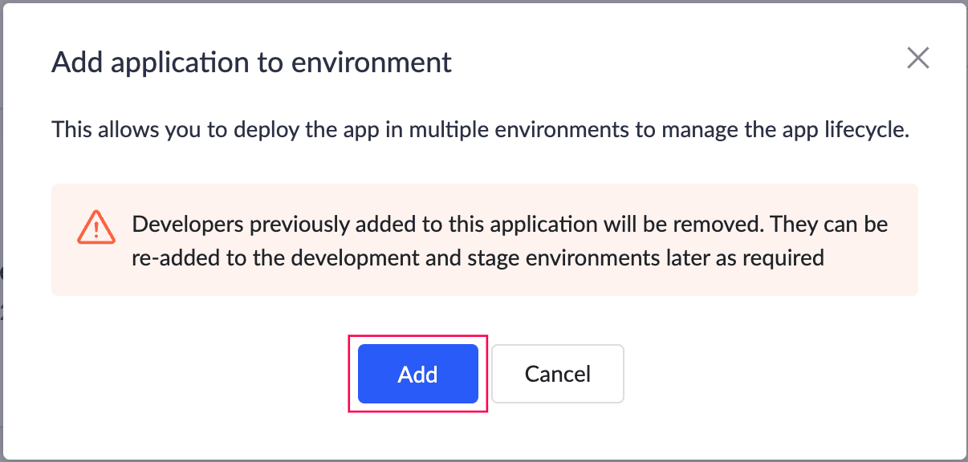Close the Add application dialog with X
The image size is (968, 462).
(917, 58)
